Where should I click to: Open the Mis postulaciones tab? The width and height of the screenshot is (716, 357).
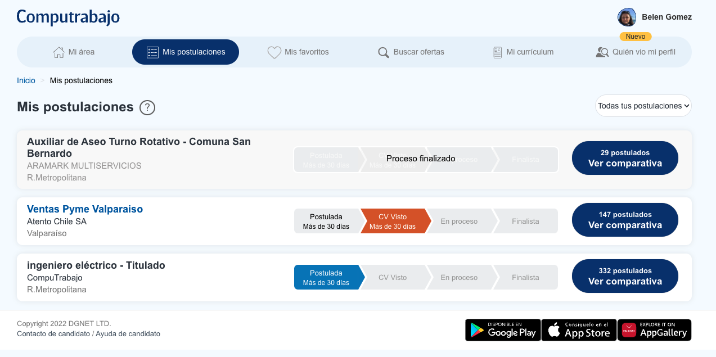tap(186, 52)
